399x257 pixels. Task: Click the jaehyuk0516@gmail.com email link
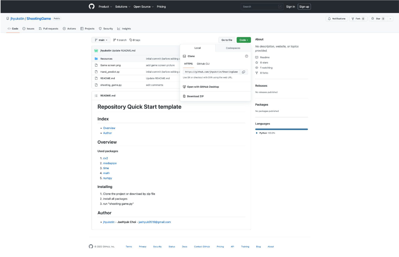[155, 222]
